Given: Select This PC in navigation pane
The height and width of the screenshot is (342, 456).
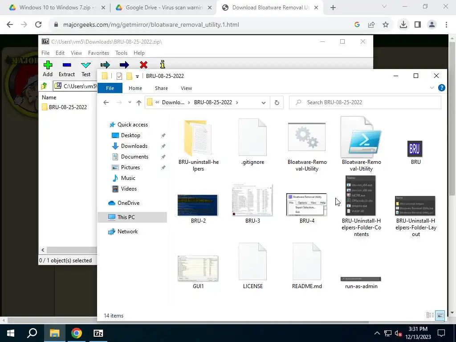Looking at the screenshot, I should (x=132, y=217).
